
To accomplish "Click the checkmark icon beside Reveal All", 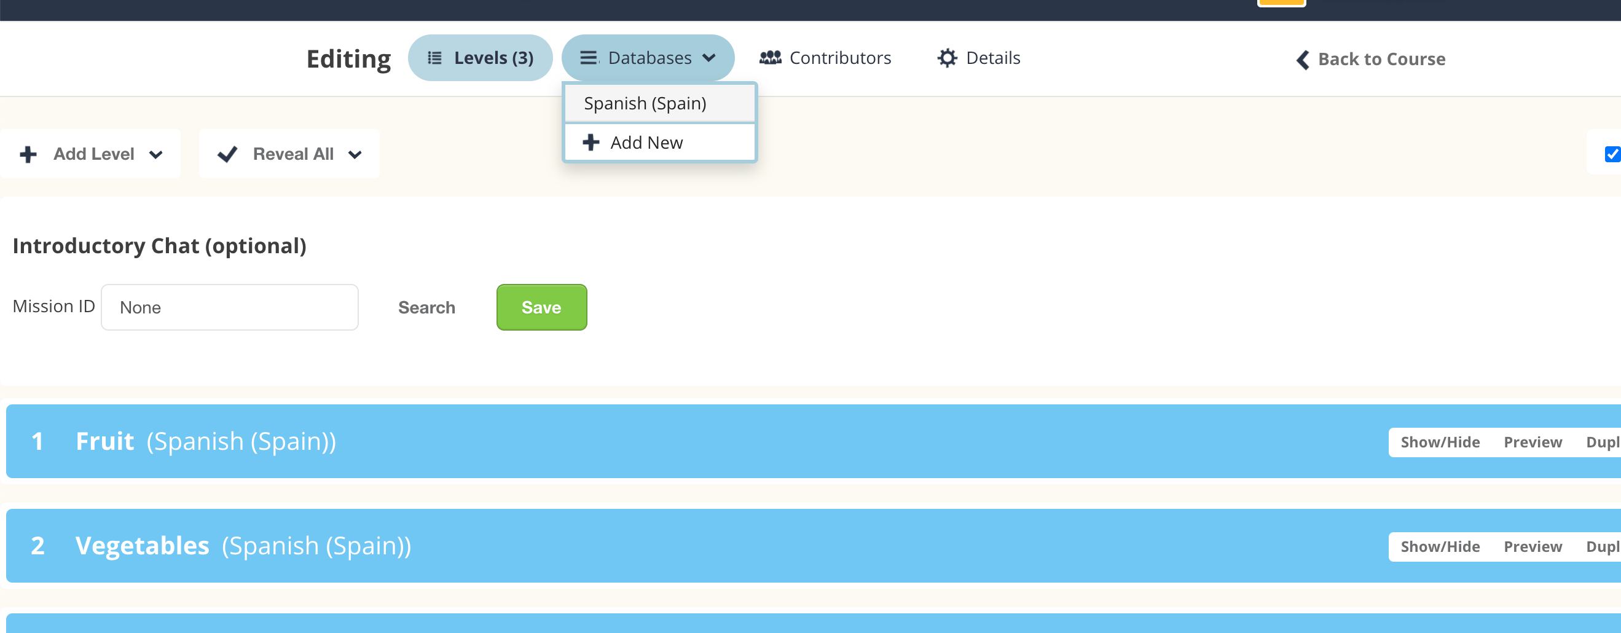I will point(227,154).
